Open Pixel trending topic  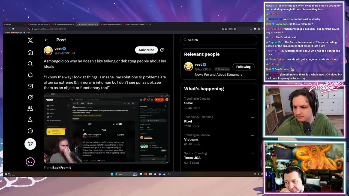click(188, 121)
